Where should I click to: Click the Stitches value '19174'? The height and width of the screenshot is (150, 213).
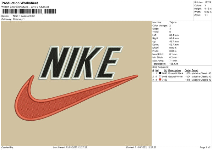click(208, 2)
